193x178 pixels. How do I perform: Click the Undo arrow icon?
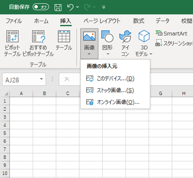70,7
